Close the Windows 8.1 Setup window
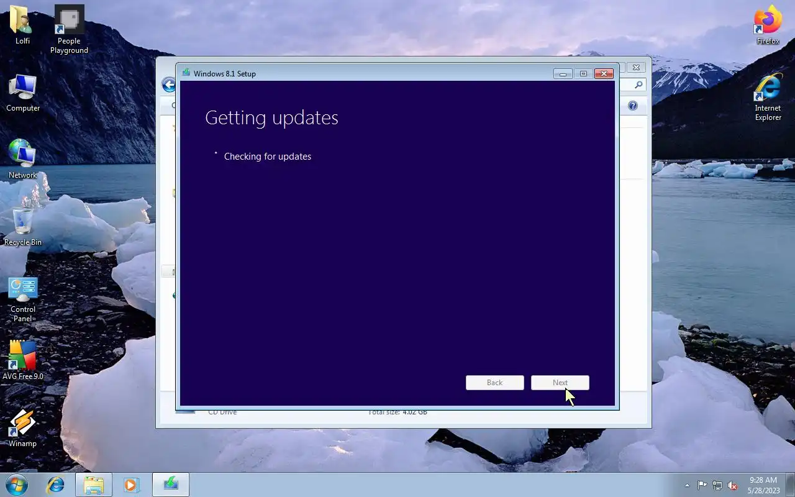This screenshot has height=497, width=795. (604, 73)
